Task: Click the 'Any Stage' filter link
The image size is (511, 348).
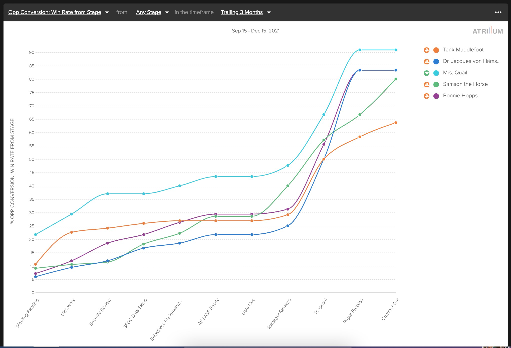Action: pos(149,12)
